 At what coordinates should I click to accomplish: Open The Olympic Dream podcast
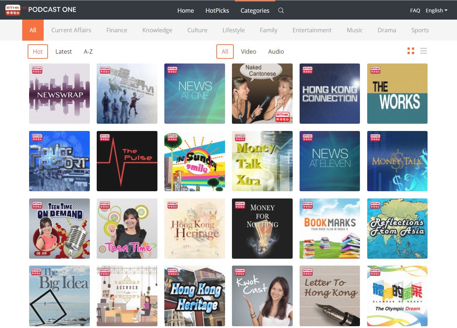397,296
